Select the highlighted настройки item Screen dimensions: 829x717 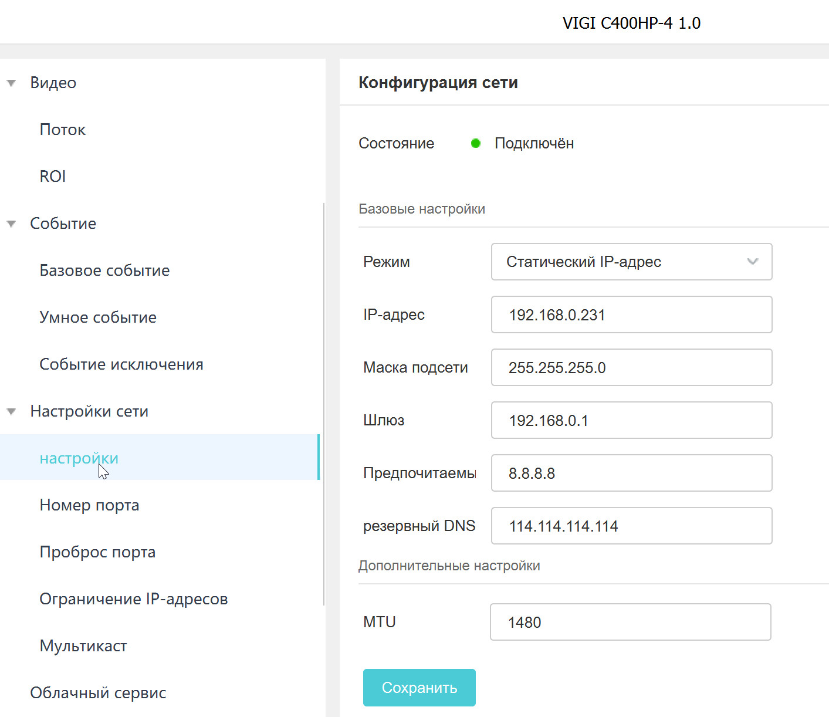click(160, 458)
